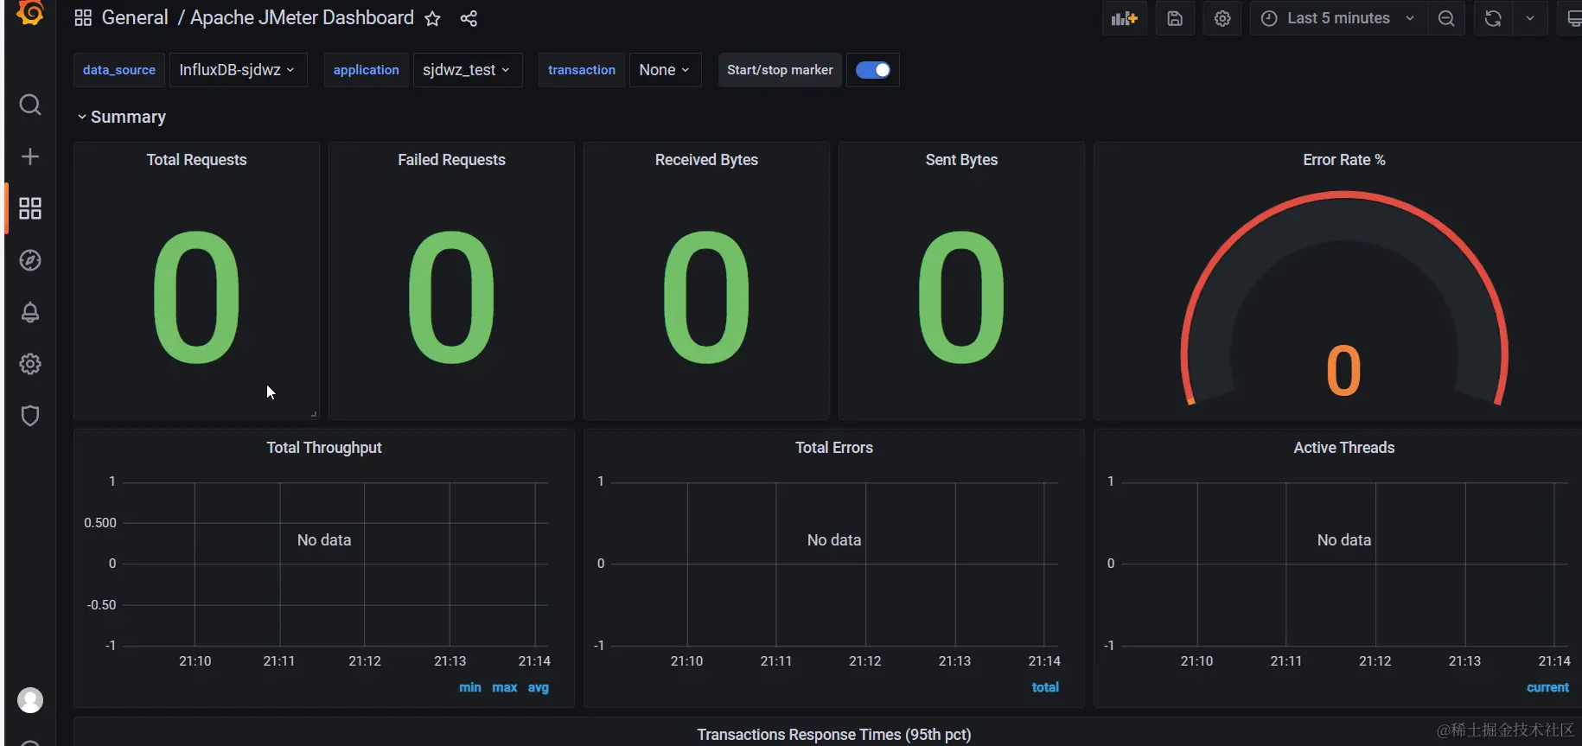Image resolution: width=1582 pixels, height=746 pixels.
Task: Sort Total Throughput legend by max
Action: point(505,688)
